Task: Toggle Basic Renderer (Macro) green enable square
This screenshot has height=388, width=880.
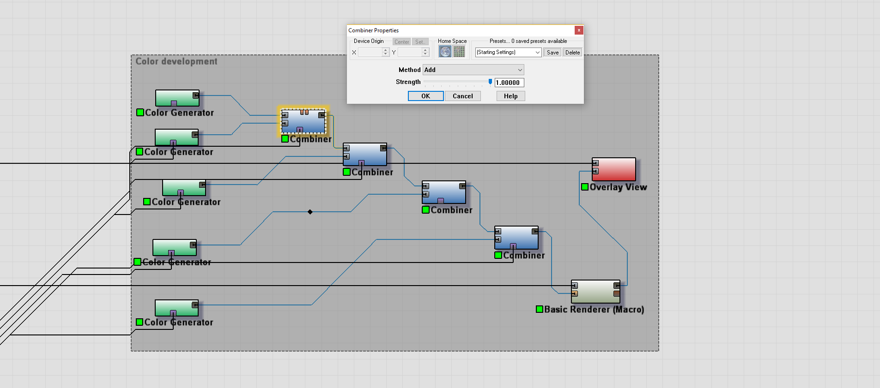Action: tap(540, 309)
